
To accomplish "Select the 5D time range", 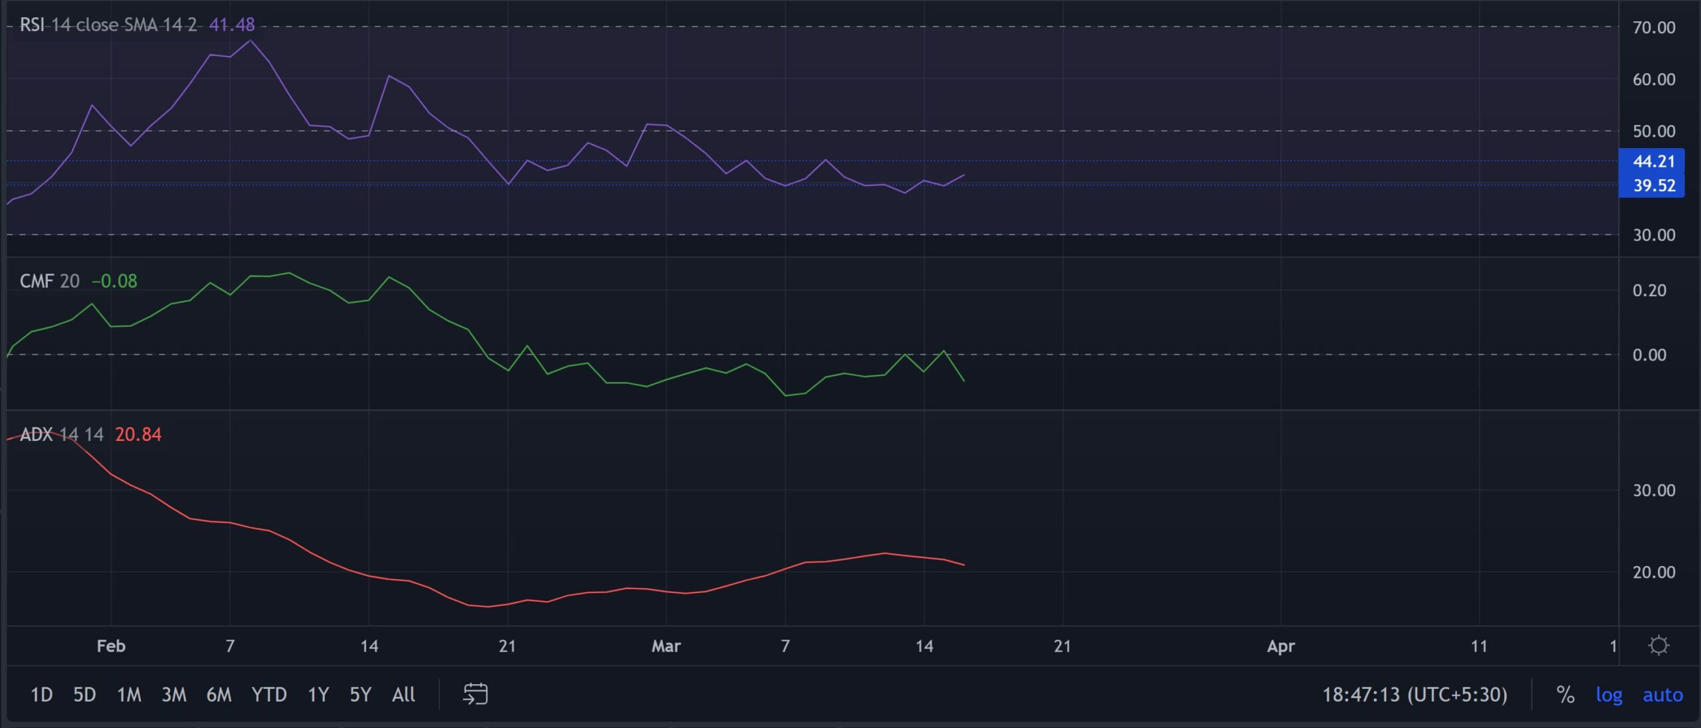I will click(x=84, y=695).
